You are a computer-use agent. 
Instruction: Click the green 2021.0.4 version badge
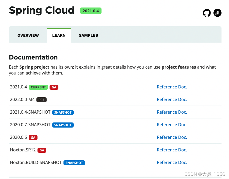click(x=91, y=11)
